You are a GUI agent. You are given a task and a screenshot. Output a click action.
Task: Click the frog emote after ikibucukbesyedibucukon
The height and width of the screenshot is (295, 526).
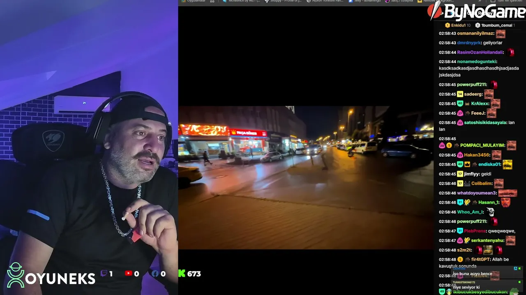coord(514,292)
